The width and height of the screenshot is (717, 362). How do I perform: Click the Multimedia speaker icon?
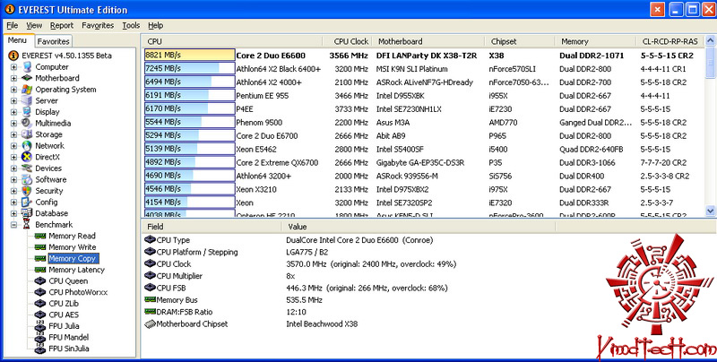pyautogui.click(x=27, y=123)
